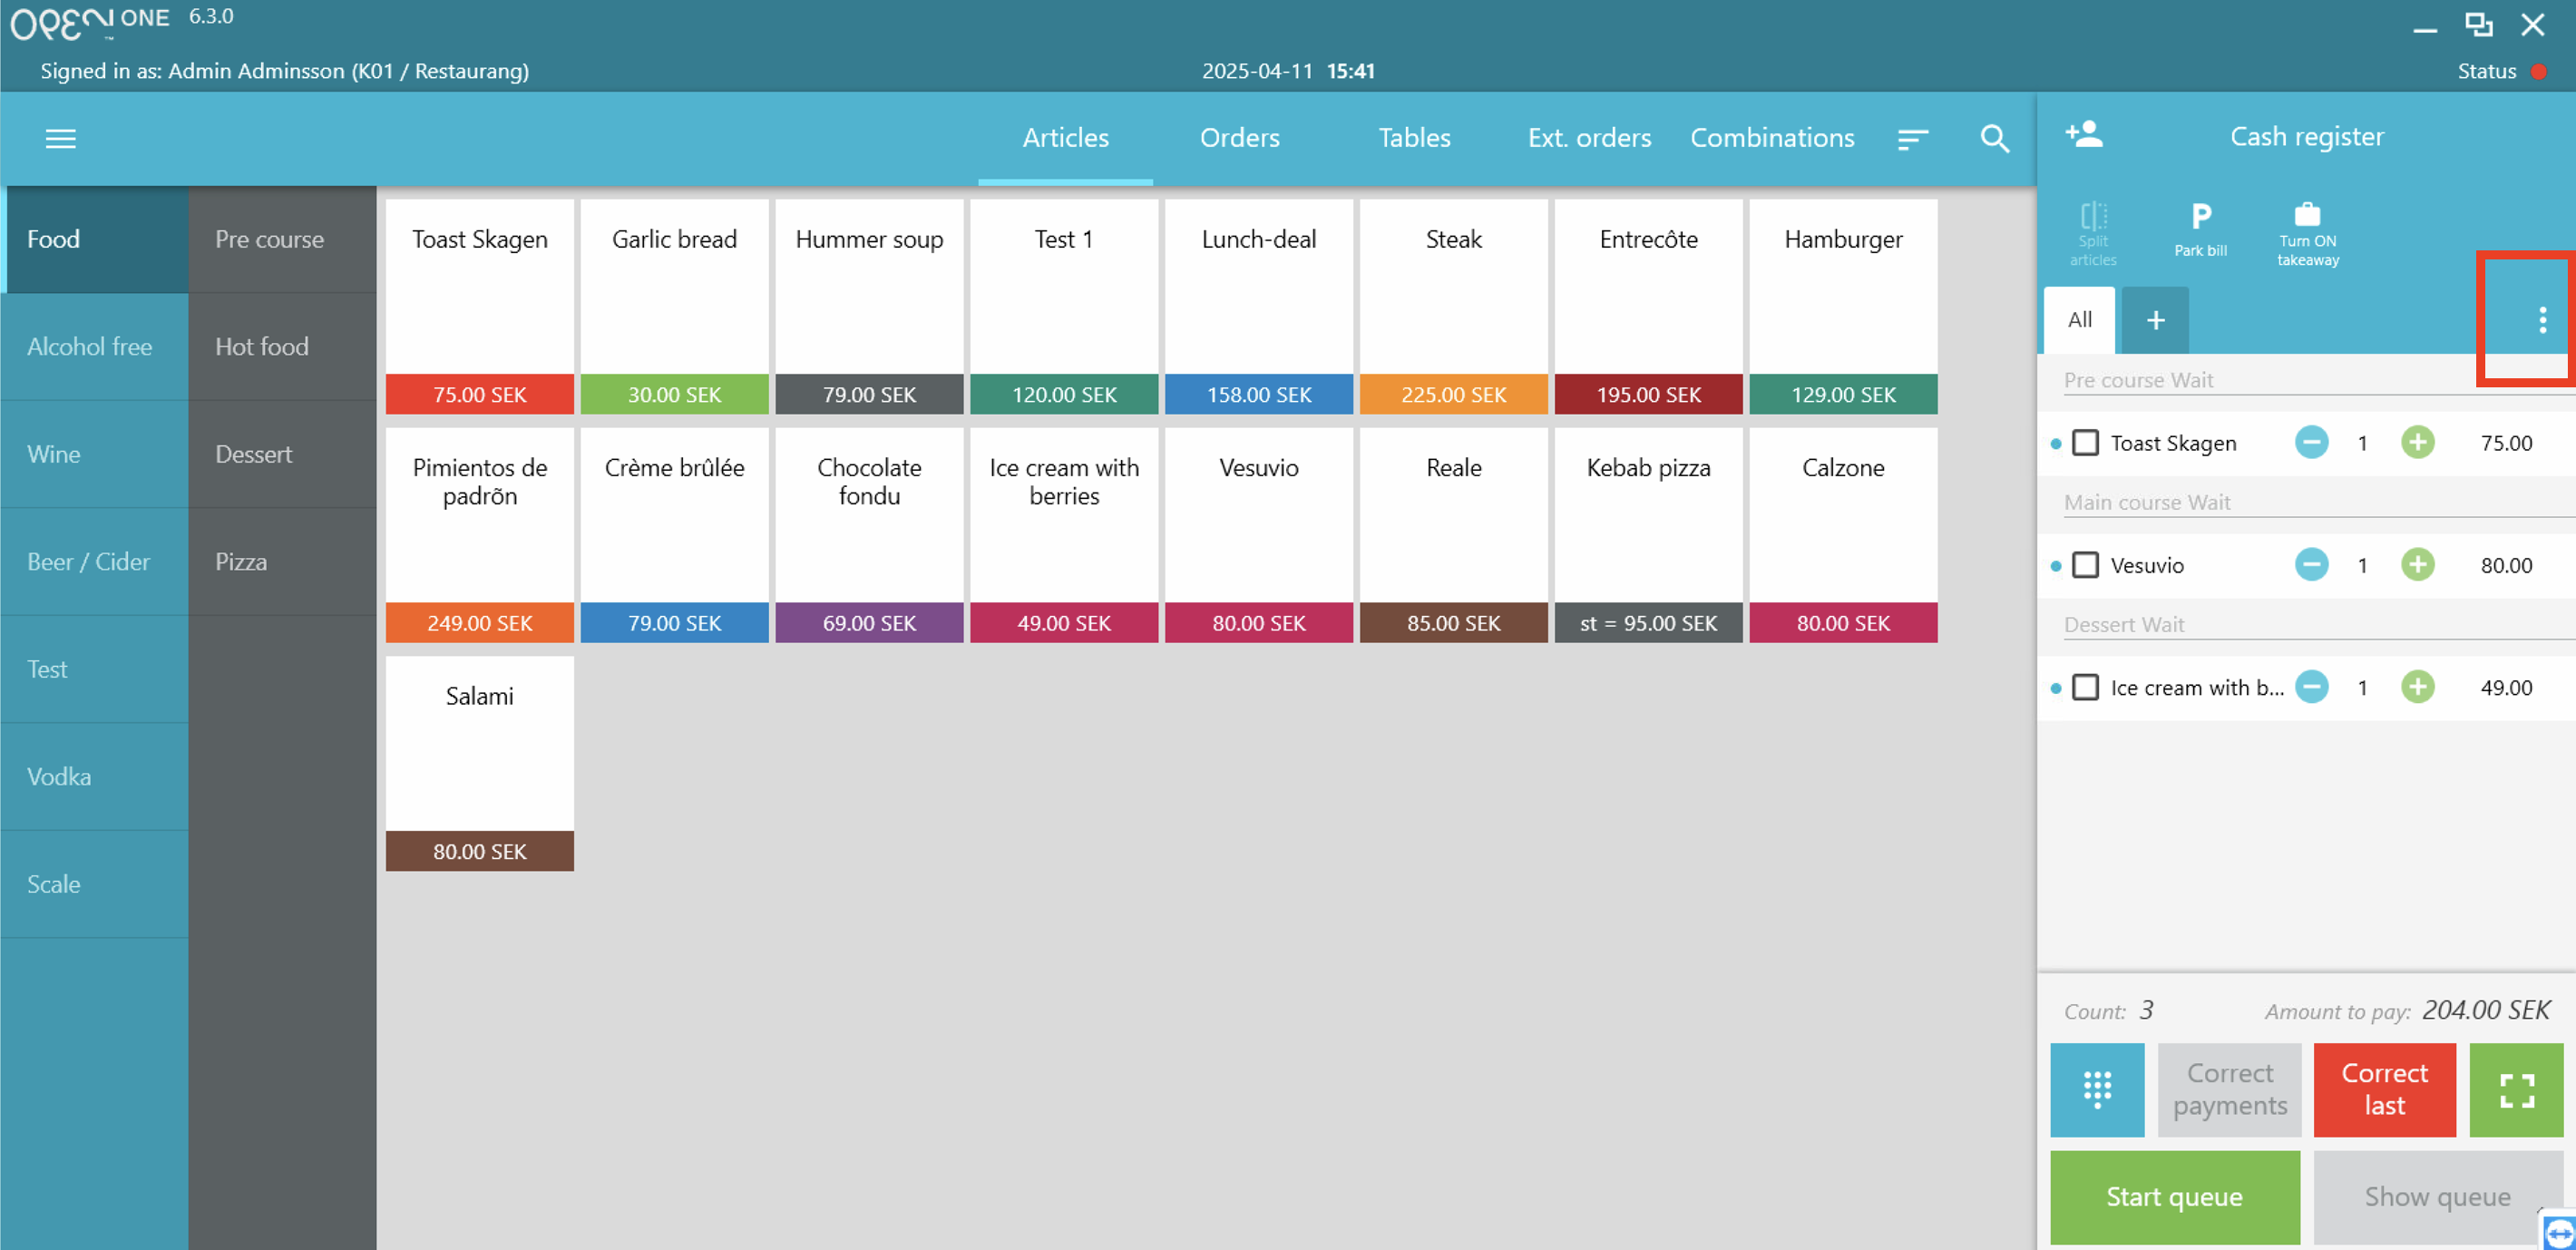Open the numeric keypad button
Image resolution: width=2576 pixels, height=1250 pixels.
pos(2097,1089)
